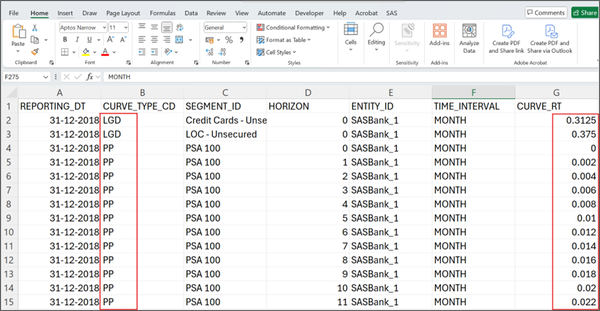
Task: Open the Analyze Data tool
Action: point(469,38)
